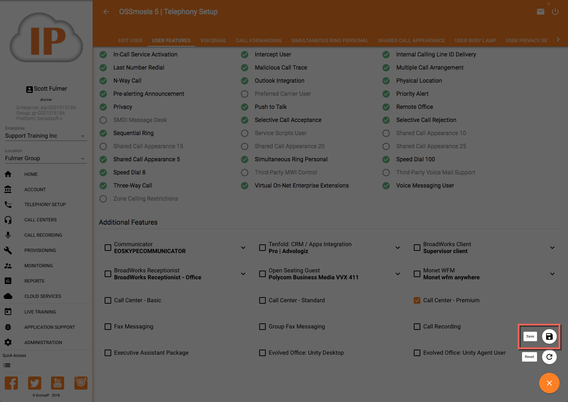
Task: Open the Facebook social icon
Action: [x=11, y=383]
